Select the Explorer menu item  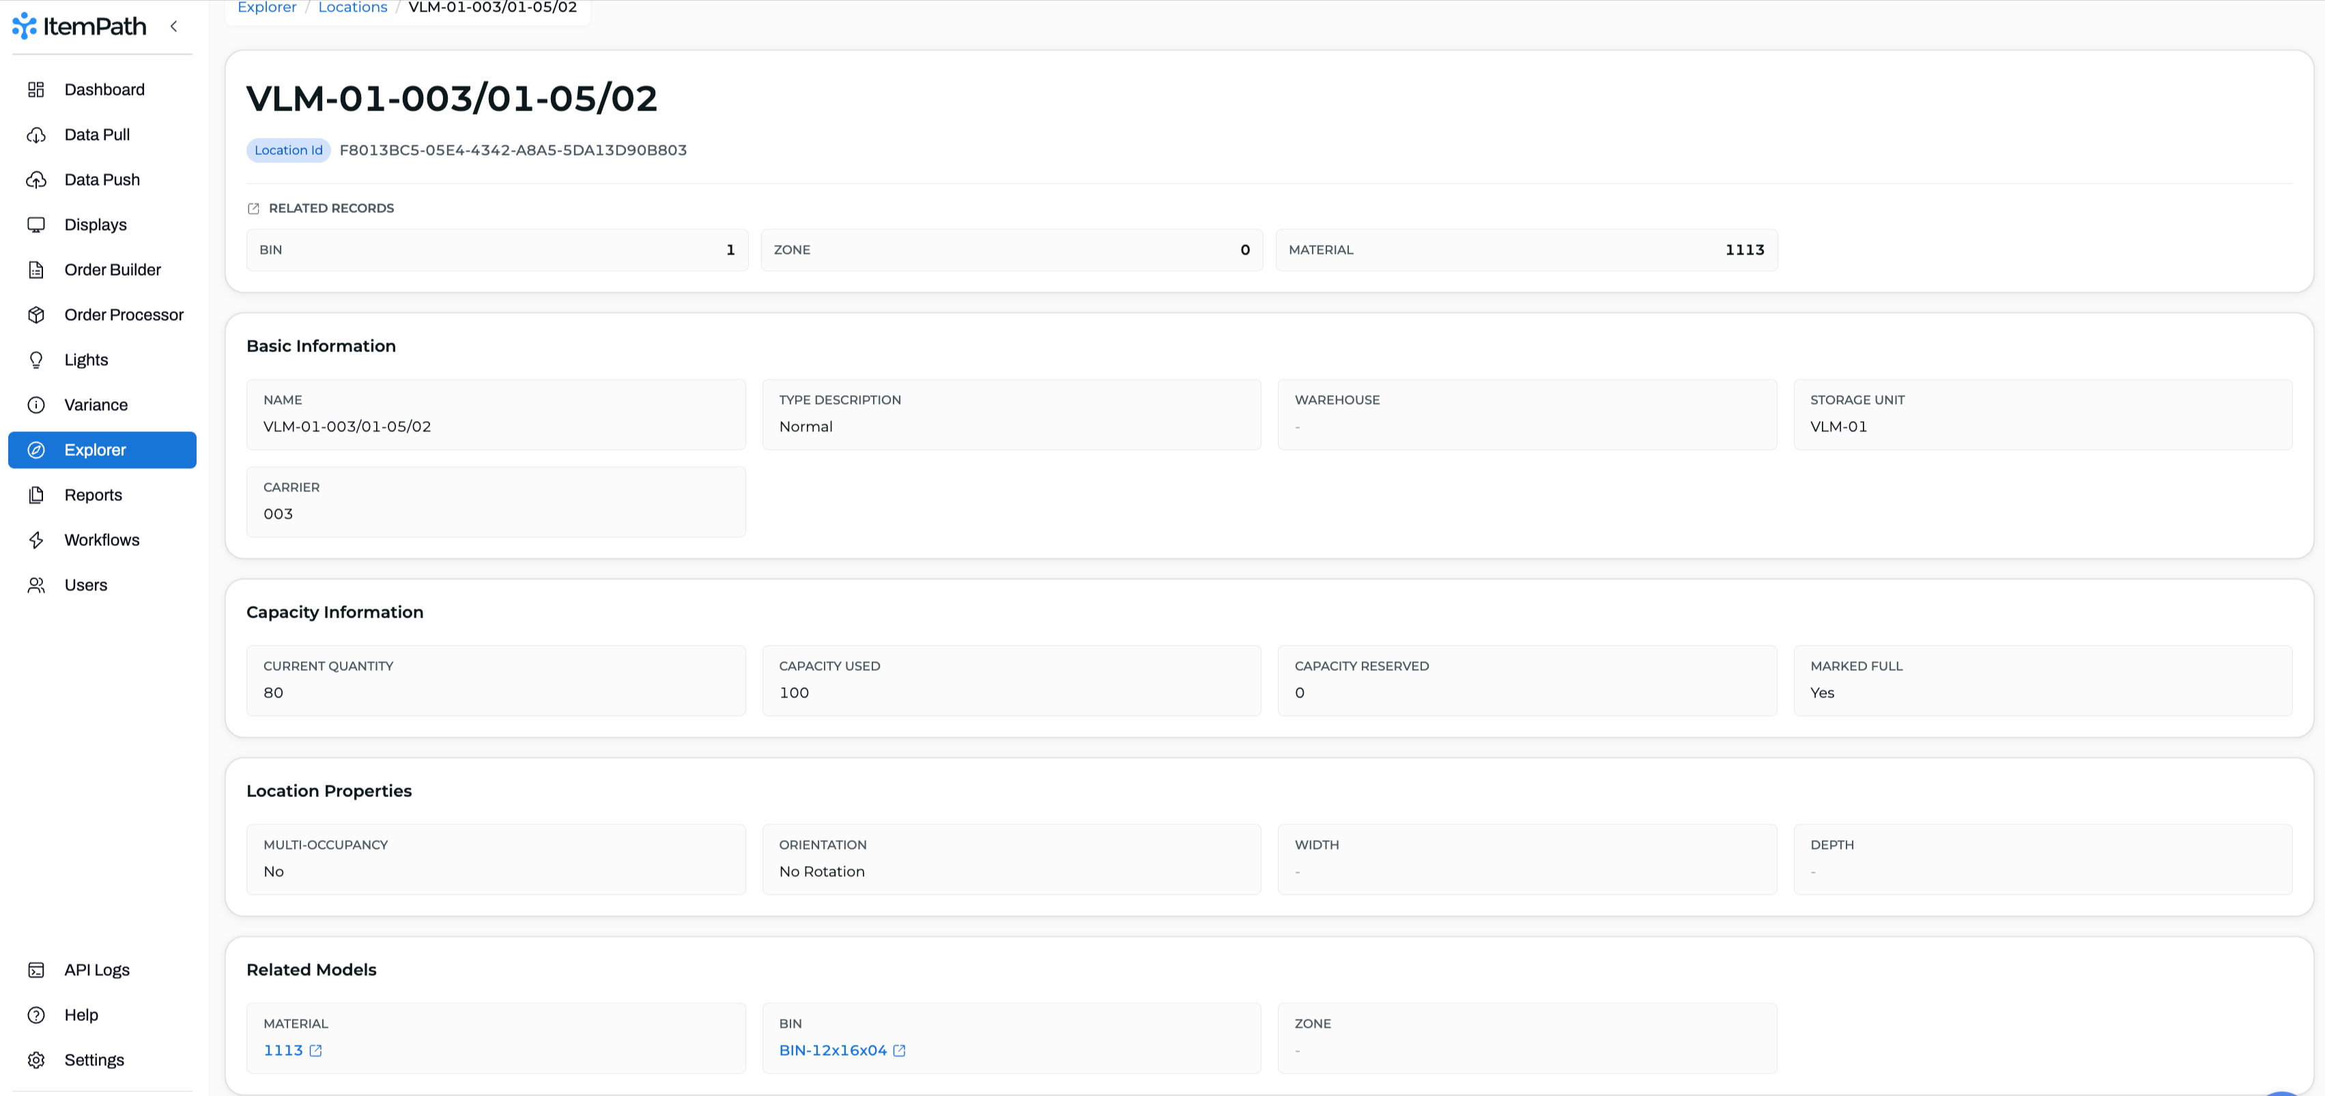[x=102, y=450]
